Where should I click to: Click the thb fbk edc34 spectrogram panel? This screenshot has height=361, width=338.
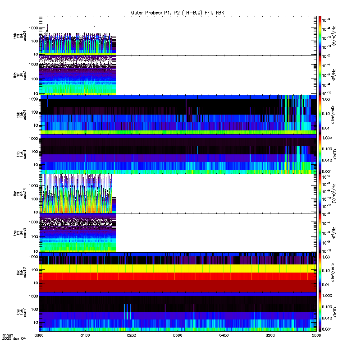(178, 115)
